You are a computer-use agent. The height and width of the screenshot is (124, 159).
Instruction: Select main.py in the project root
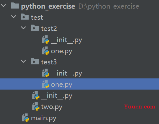(x=44, y=118)
